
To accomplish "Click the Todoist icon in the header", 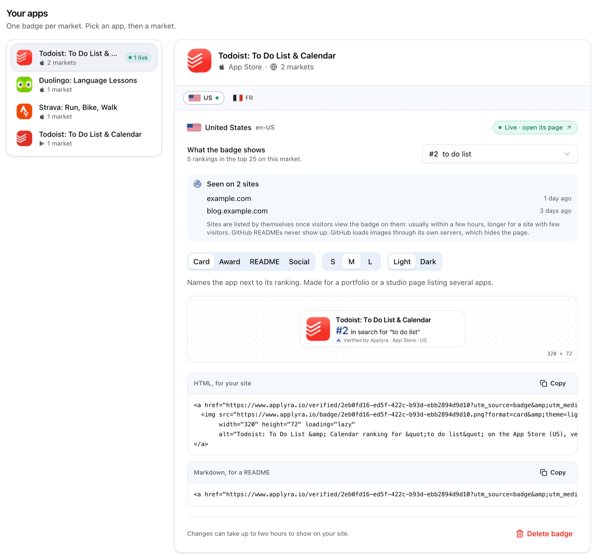I will (199, 61).
